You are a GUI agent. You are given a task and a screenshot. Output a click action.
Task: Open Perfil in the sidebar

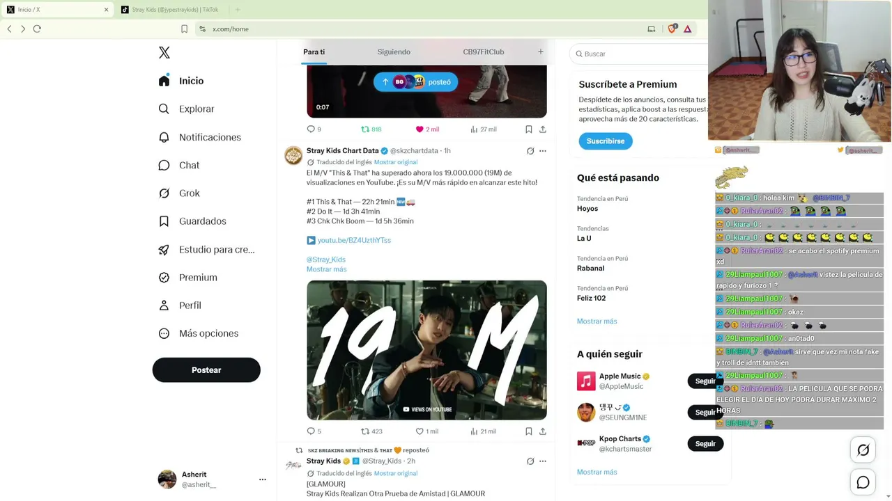click(x=179, y=305)
